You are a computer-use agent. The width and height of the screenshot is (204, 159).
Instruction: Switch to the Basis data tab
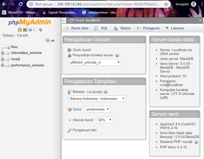pyautogui.click(x=77, y=28)
